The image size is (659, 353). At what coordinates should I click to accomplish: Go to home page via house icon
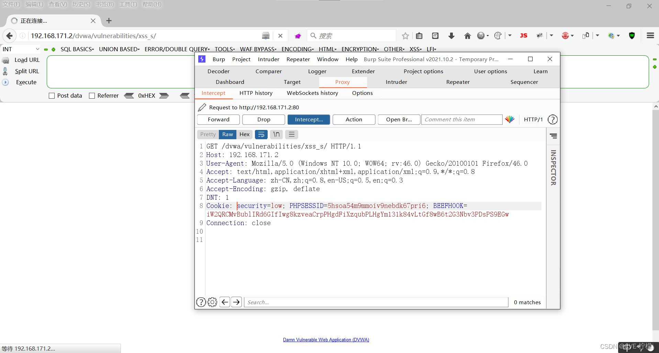[467, 36]
